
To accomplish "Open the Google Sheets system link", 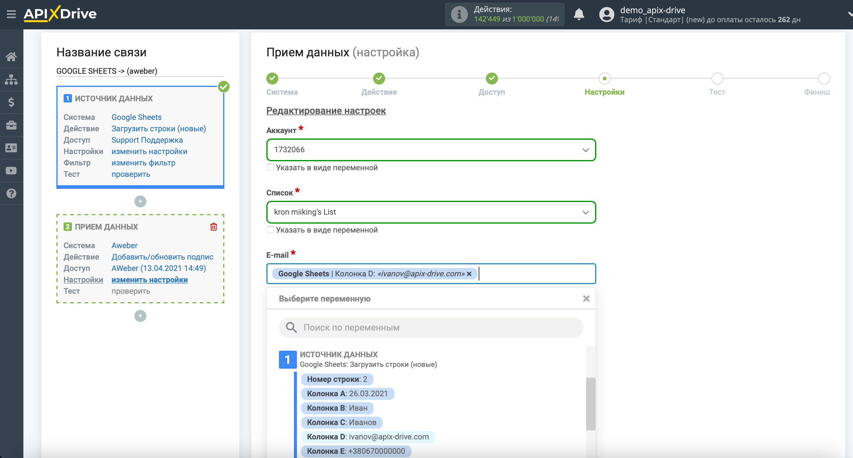I will click(x=136, y=117).
